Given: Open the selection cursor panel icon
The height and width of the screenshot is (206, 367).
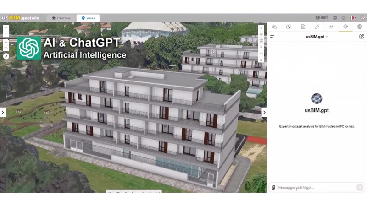Looking at the screenshot, I should [x=289, y=27].
